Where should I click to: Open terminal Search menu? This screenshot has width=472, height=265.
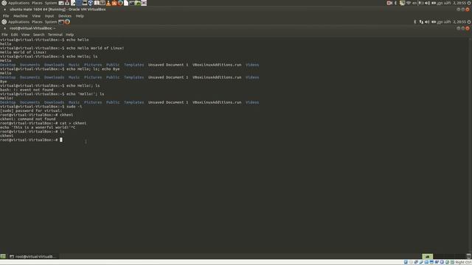click(x=38, y=35)
